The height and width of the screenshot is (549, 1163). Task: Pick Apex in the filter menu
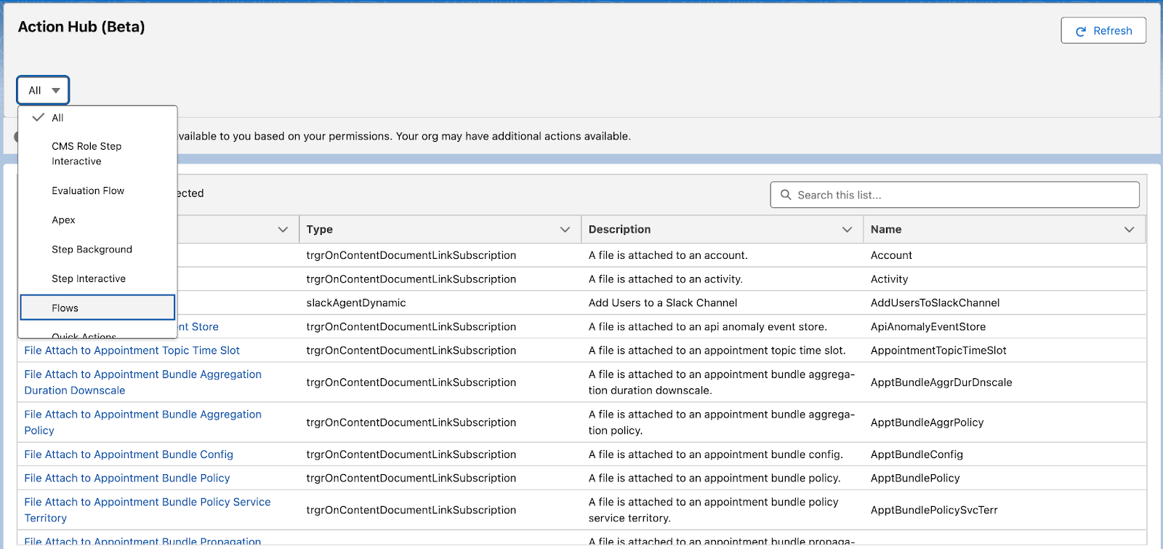pyautogui.click(x=63, y=220)
